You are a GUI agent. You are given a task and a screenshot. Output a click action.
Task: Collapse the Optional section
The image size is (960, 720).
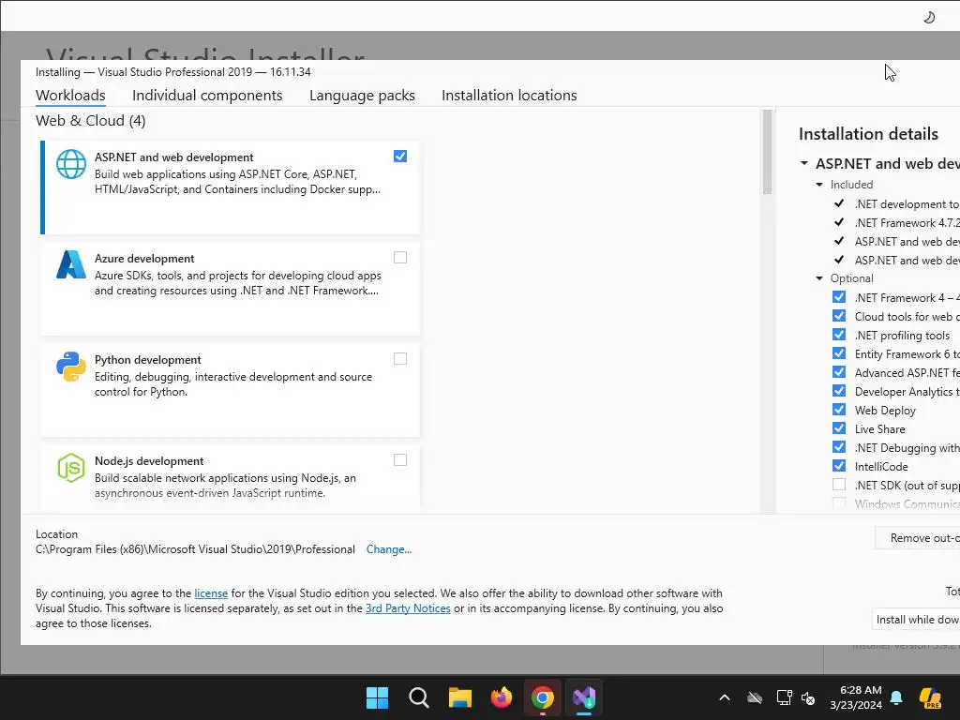[819, 278]
